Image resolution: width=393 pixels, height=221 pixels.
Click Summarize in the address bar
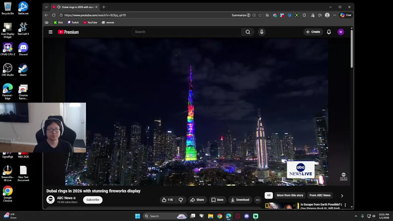(241, 15)
